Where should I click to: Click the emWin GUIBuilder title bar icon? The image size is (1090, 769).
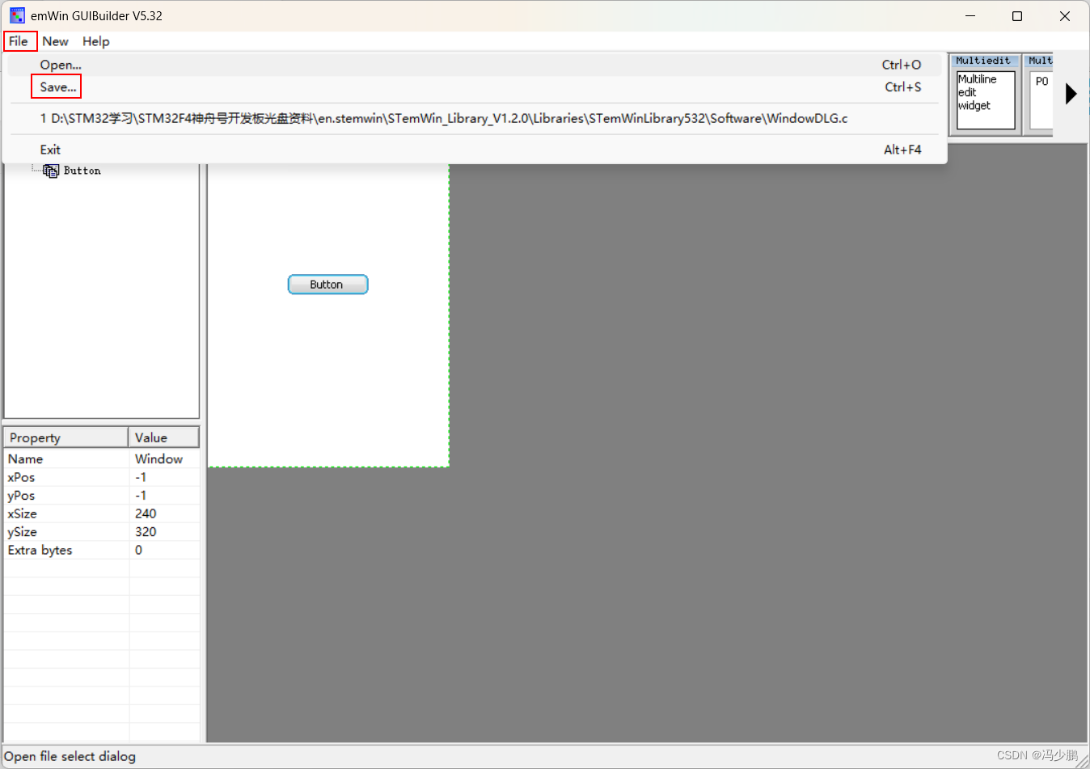(x=17, y=15)
